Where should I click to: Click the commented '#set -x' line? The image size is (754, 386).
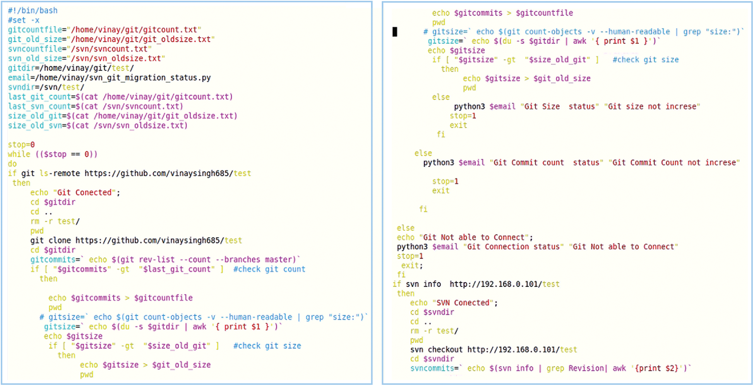pyautogui.click(x=24, y=20)
